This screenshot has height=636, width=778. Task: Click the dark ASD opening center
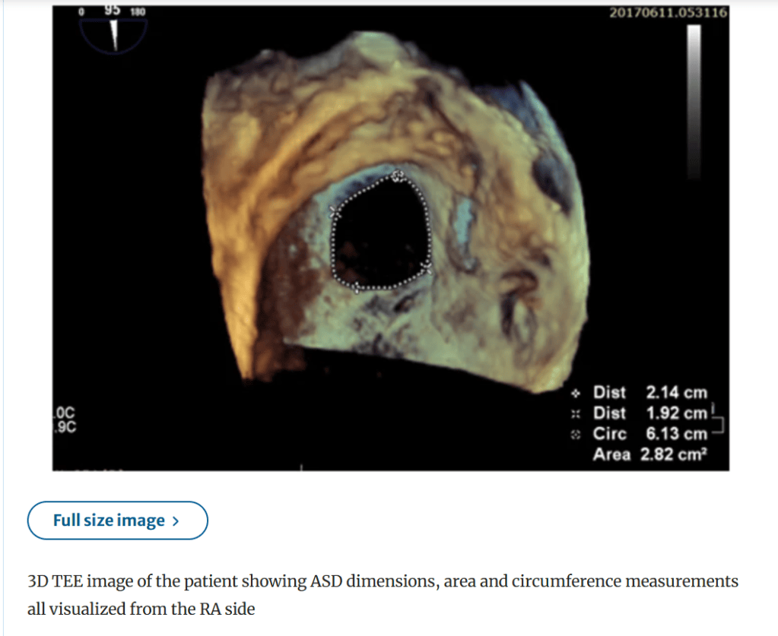(381, 233)
